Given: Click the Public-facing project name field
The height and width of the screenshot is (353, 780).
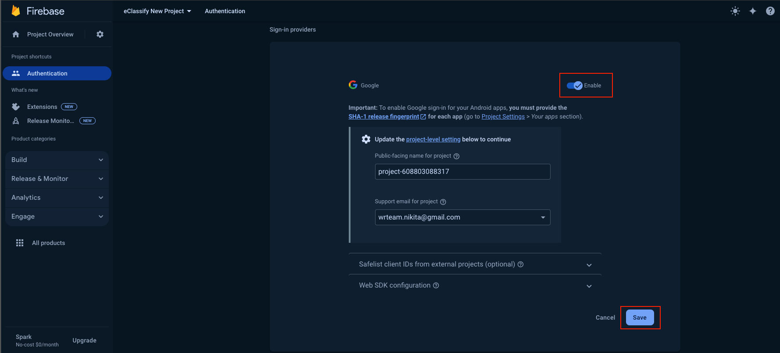Looking at the screenshot, I should pos(462,172).
